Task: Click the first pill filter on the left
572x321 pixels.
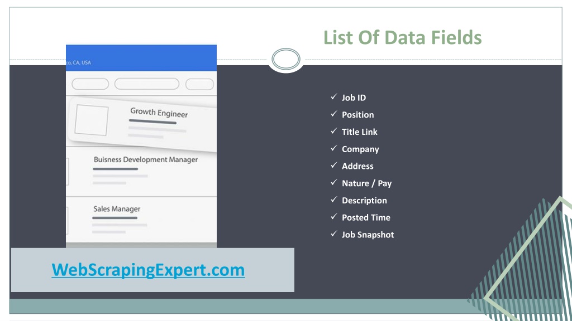Action: pyautogui.click(x=90, y=84)
